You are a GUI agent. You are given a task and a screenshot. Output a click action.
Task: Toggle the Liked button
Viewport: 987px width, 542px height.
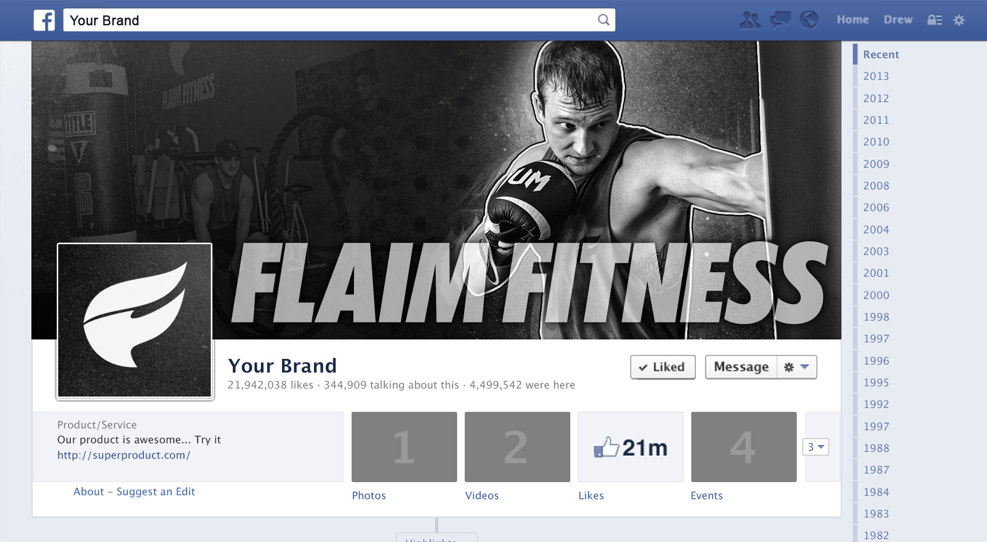click(x=662, y=367)
